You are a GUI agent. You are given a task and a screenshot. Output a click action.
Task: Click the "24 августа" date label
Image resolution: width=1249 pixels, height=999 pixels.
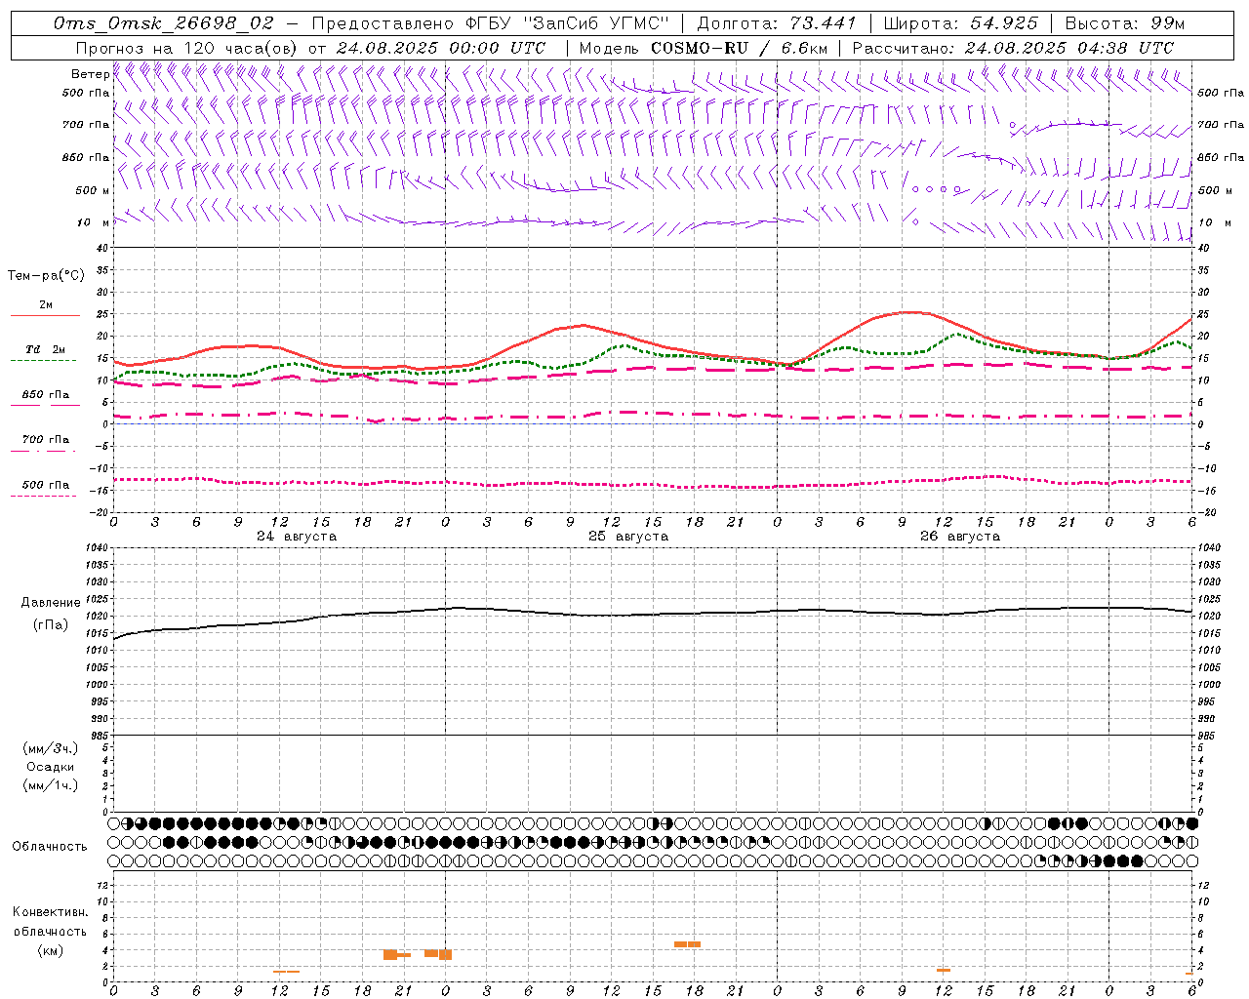(x=297, y=537)
